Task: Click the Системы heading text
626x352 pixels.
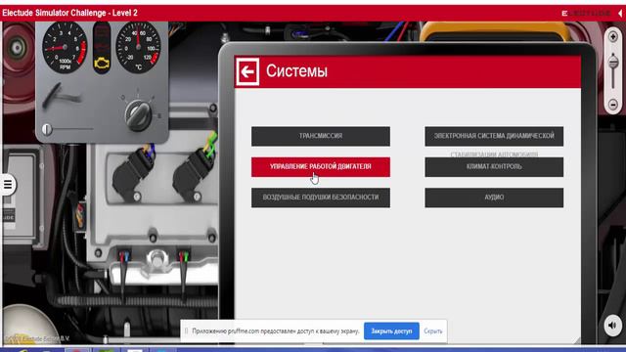Action: [x=296, y=71]
